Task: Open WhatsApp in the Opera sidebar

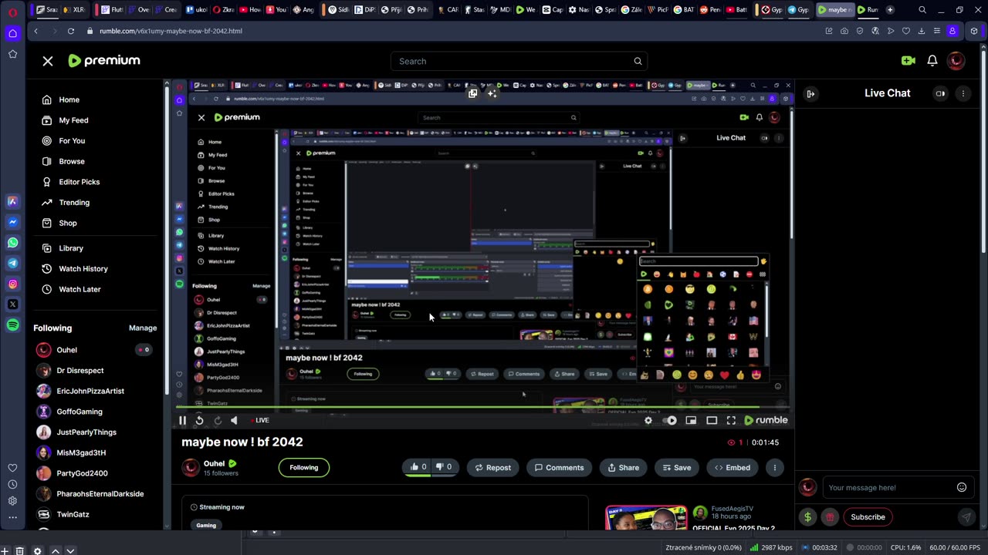Action: 12,243
